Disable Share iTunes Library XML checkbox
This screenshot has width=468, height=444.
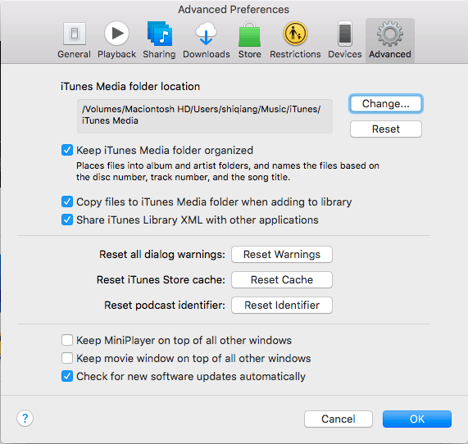(67, 220)
